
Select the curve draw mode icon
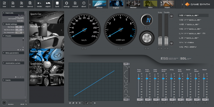click(x=87, y=103)
